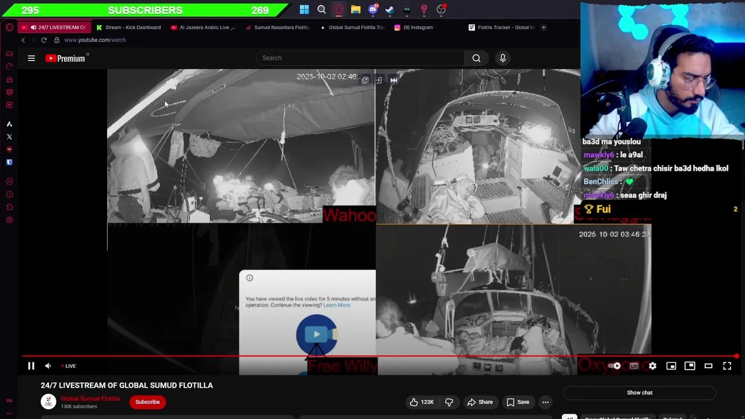Click the padlock site info icon

click(x=56, y=40)
